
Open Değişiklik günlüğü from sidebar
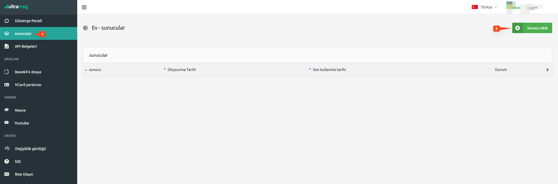pos(30,149)
